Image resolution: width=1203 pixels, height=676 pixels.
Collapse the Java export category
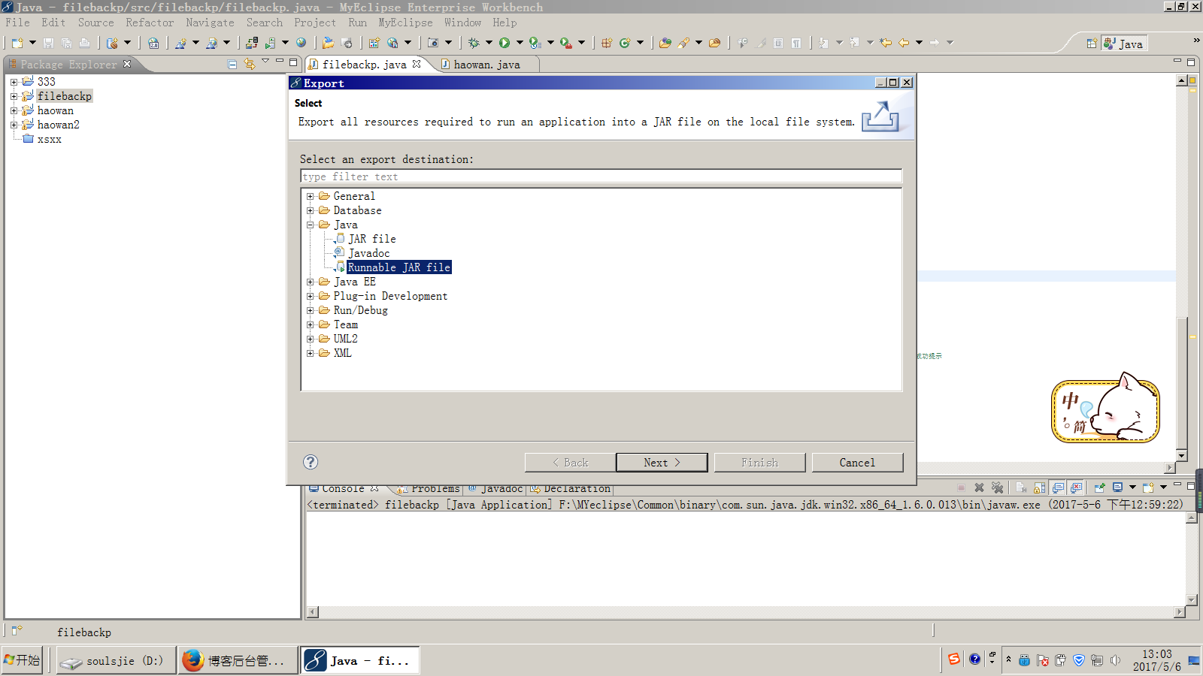[x=310, y=225]
